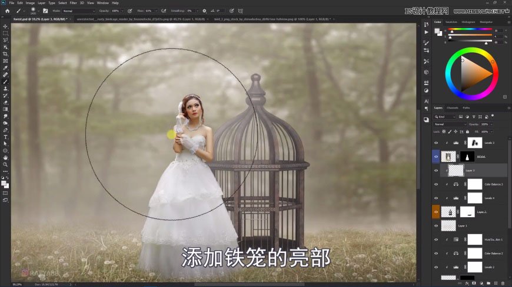The image size is (512, 287).
Task: Open the layer Kind filter dropdown
Action: (x=445, y=117)
